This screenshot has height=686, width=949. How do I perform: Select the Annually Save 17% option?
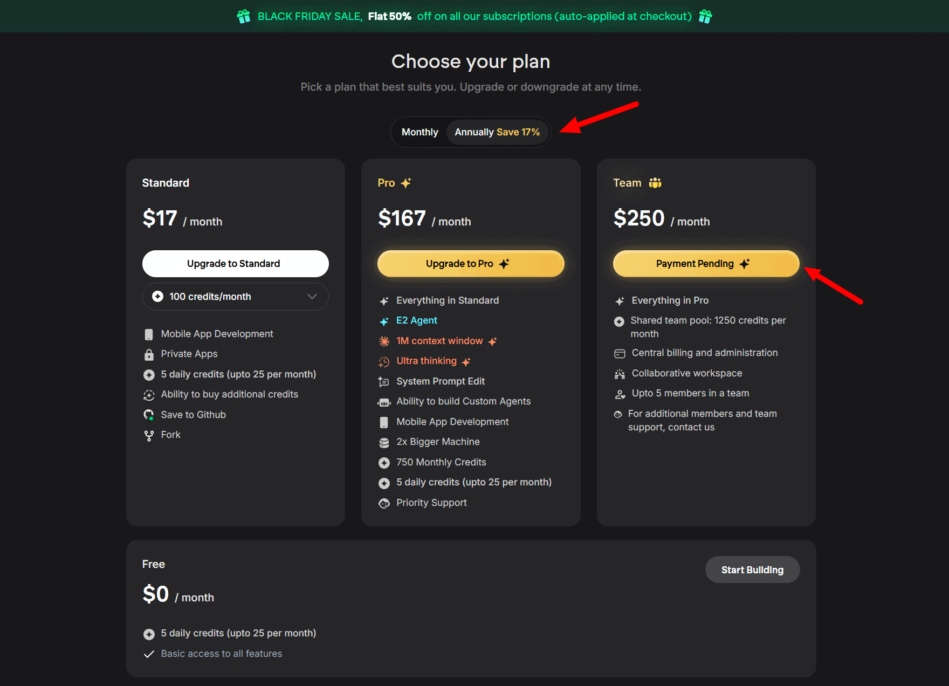click(497, 132)
